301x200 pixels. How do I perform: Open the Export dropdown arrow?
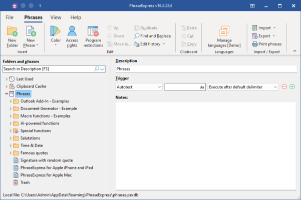274,36
